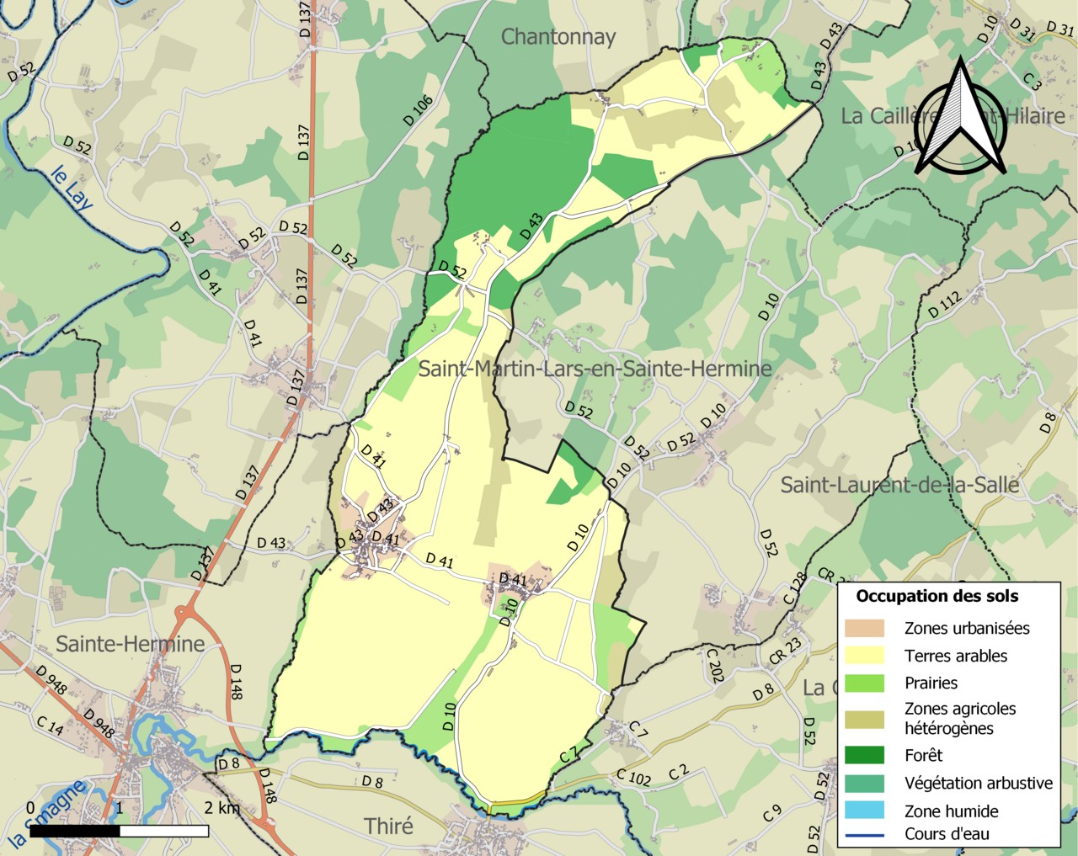The height and width of the screenshot is (856, 1078).
Task: Select the D 106 road label
Action: click(418, 111)
